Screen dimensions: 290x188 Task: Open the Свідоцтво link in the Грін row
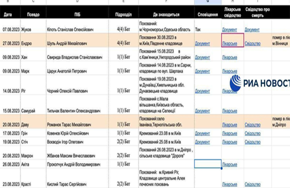[x=253, y=133]
